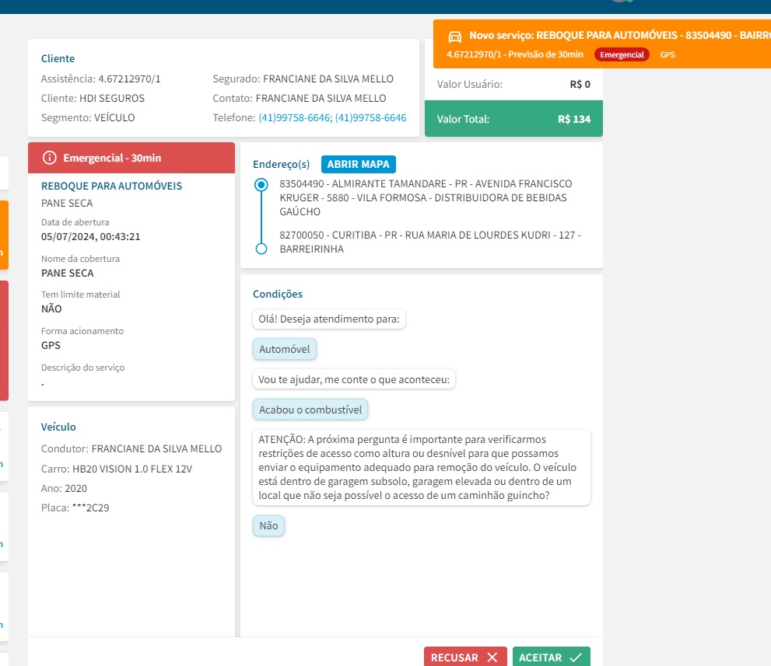The image size is (771, 666).
Task: Click the red Emergencial badge in notification
Action: point(622,54)
